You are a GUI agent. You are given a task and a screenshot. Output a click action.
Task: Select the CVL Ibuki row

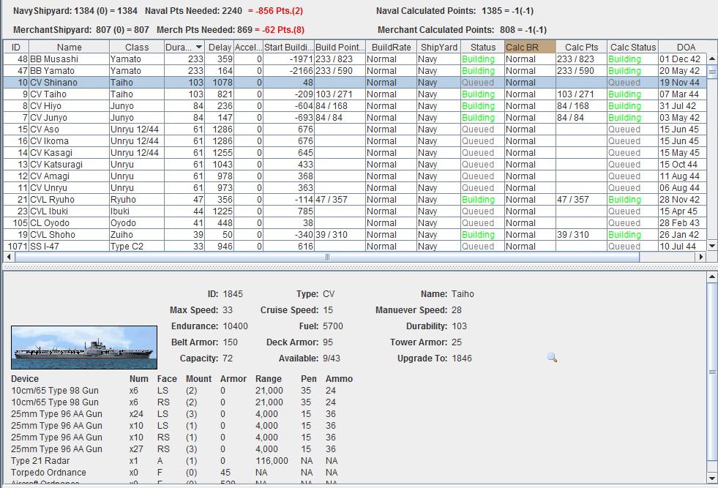(x=355, y=211)
